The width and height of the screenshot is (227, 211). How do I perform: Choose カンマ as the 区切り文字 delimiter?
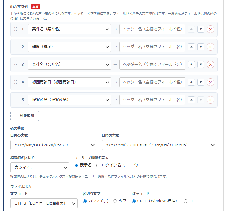point(85,201)
